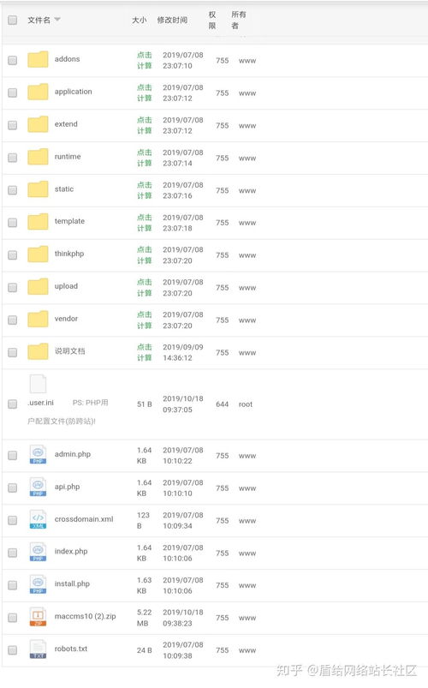428x688 pixels.
Task: Open the addons folder icon
Action: click(x=38, y=59)
